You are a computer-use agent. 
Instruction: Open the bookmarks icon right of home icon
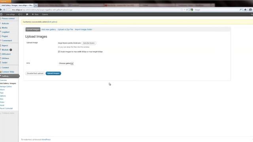[x=251, y=9]
